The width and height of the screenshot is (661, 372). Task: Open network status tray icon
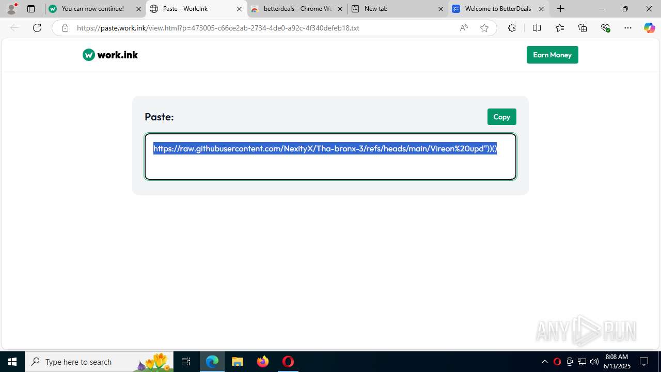click(582, 362)
